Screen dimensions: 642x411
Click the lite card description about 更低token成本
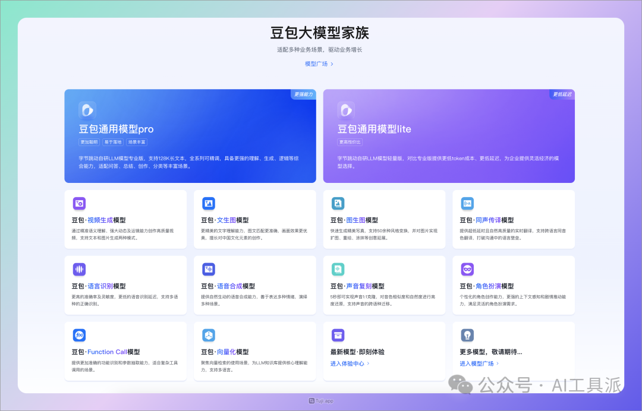[448, 162]
